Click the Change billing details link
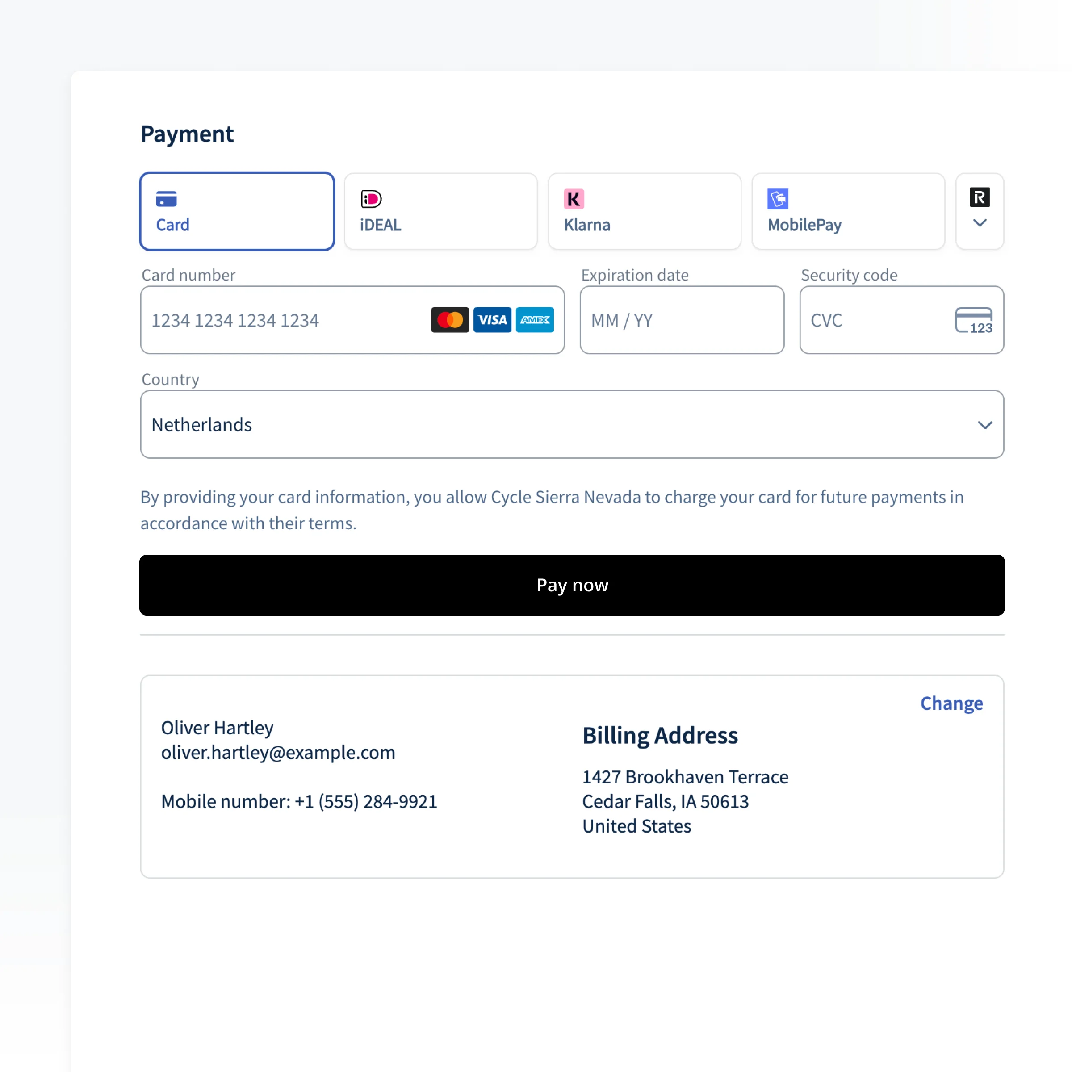 (x=951, y=703)
